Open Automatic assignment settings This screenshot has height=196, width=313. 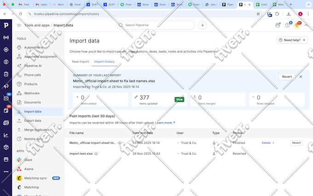41,57
